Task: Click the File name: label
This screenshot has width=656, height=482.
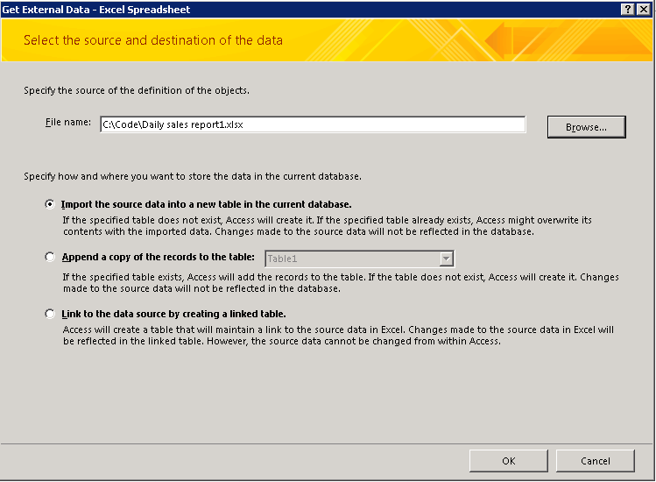Action: click(x=68, y=123)
